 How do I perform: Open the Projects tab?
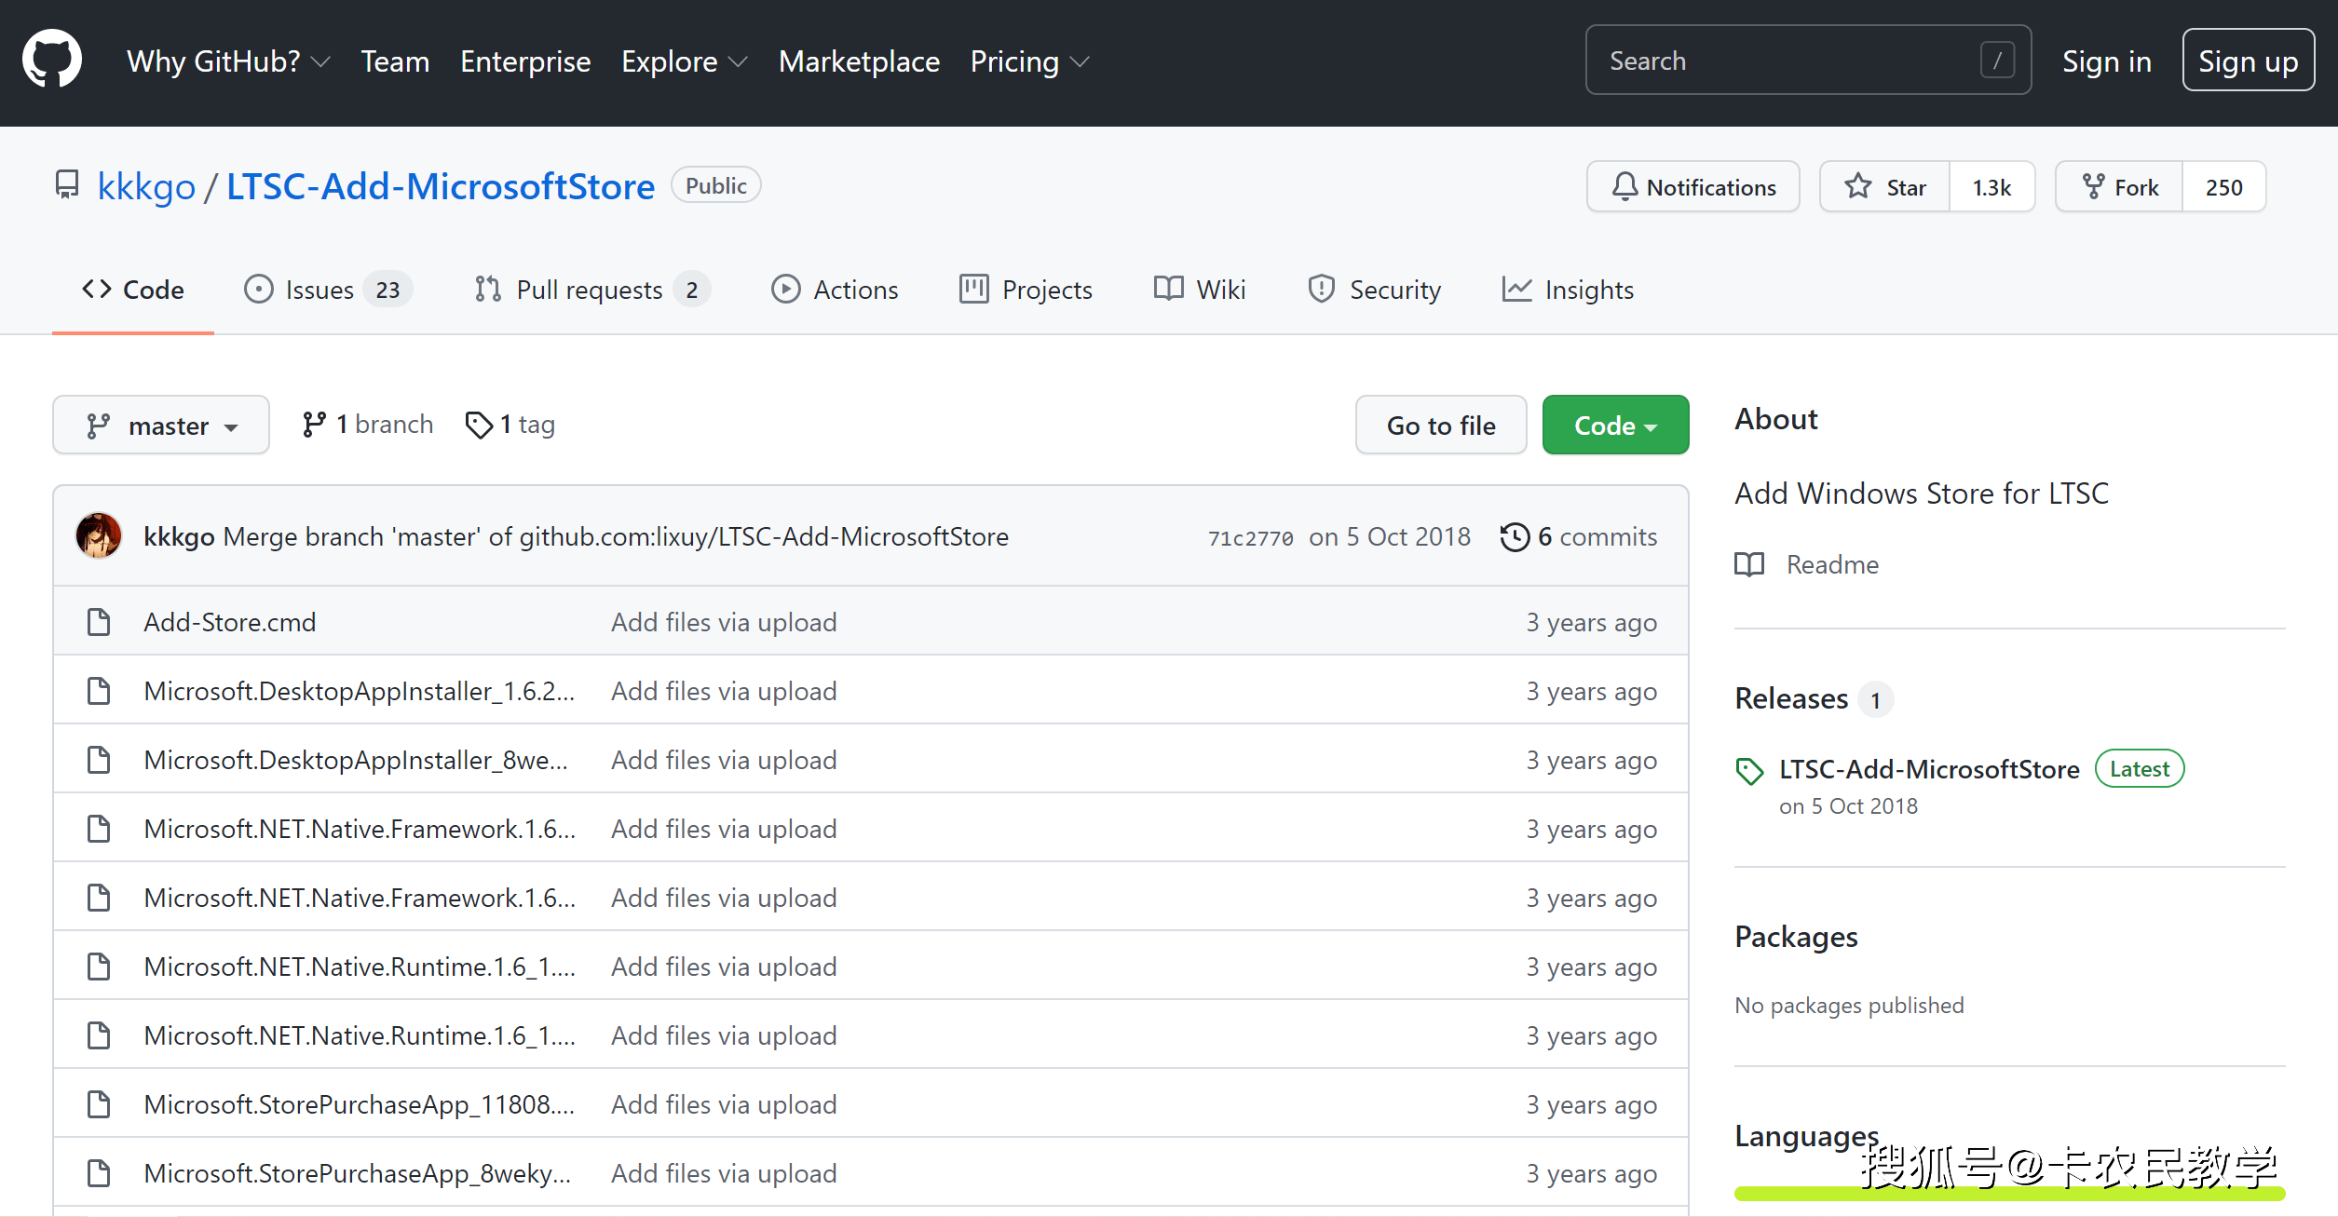(x=1026, y=290)
